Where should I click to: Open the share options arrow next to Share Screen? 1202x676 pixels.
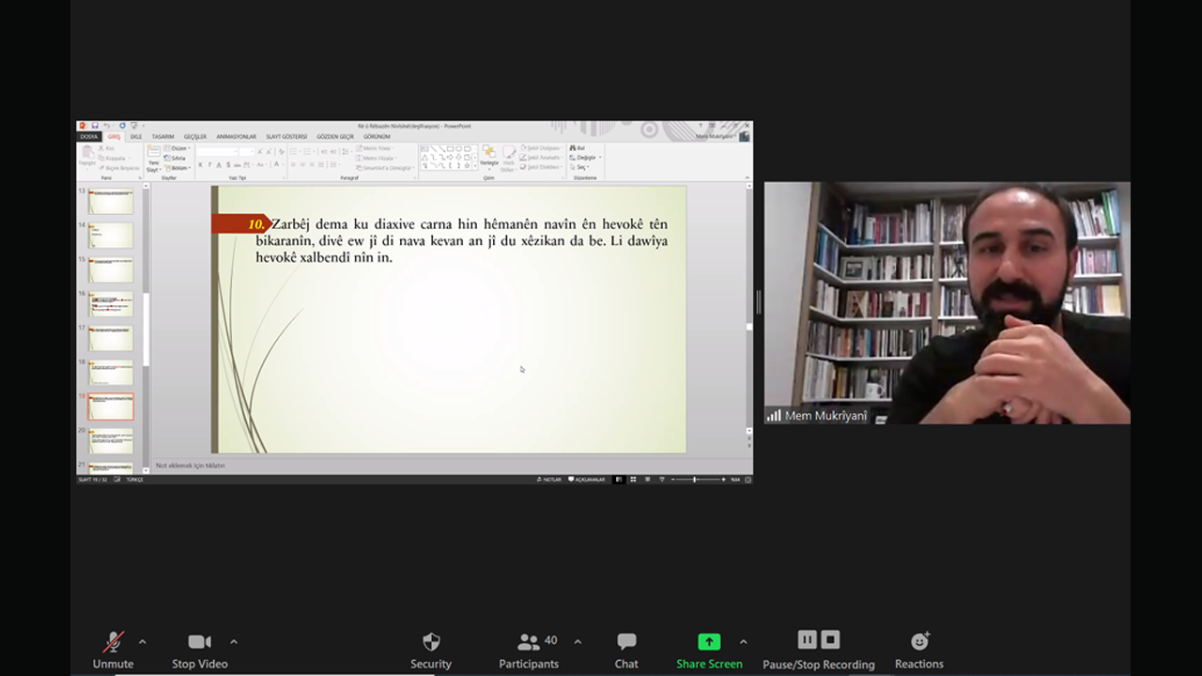click(743, 642)
